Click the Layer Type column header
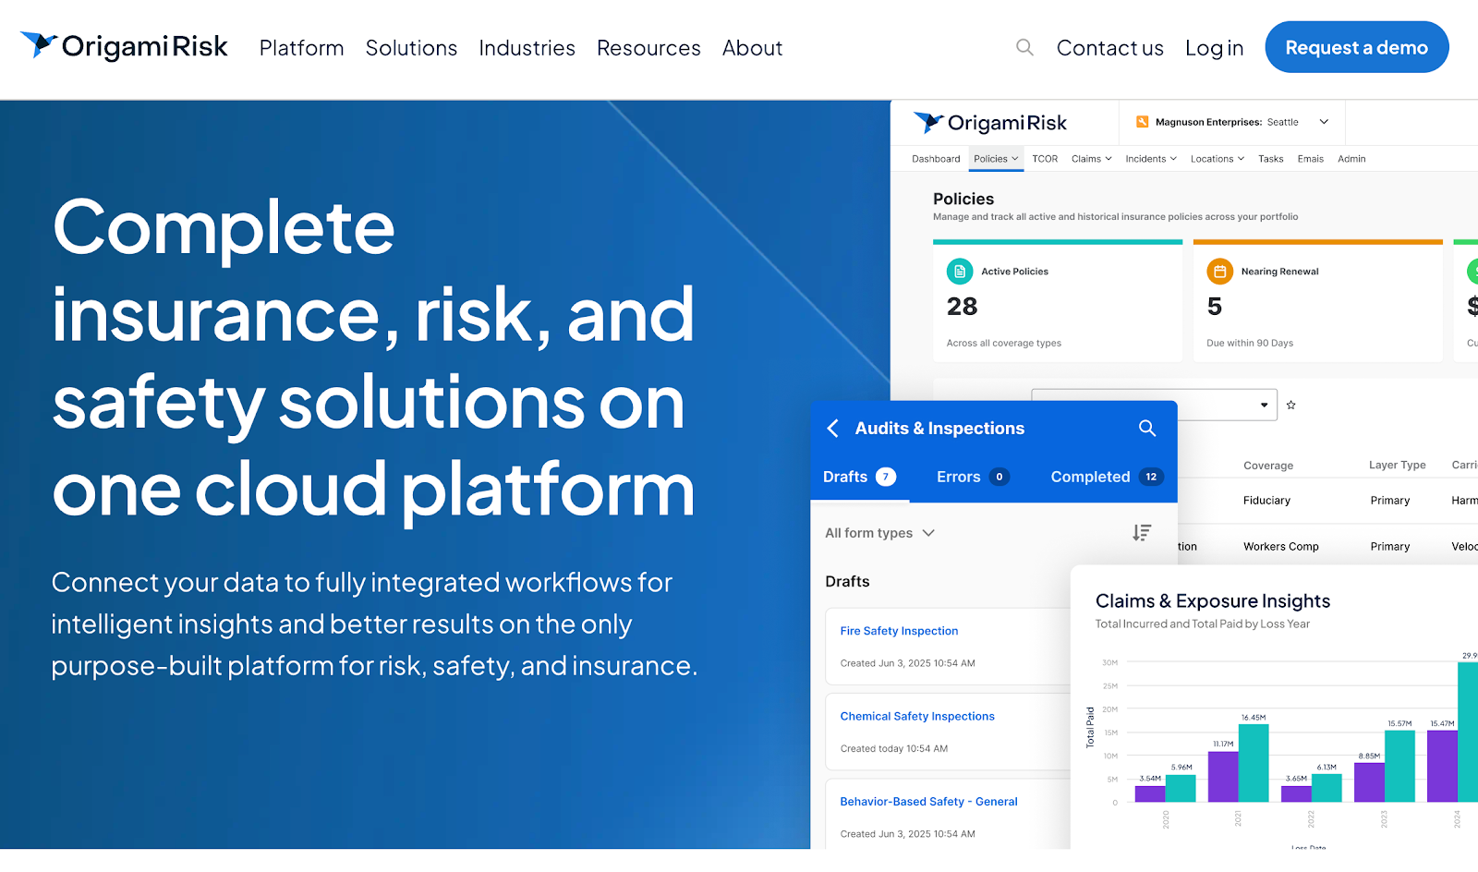 (x=1397, y=465)
